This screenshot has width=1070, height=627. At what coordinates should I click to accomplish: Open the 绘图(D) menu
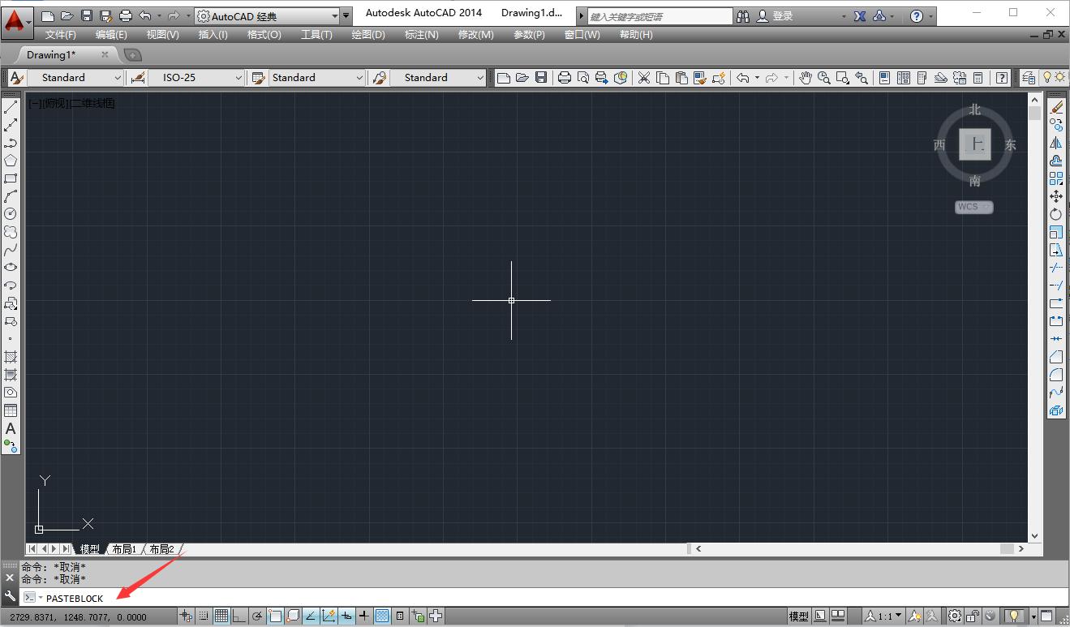click(x=368, y=34)
